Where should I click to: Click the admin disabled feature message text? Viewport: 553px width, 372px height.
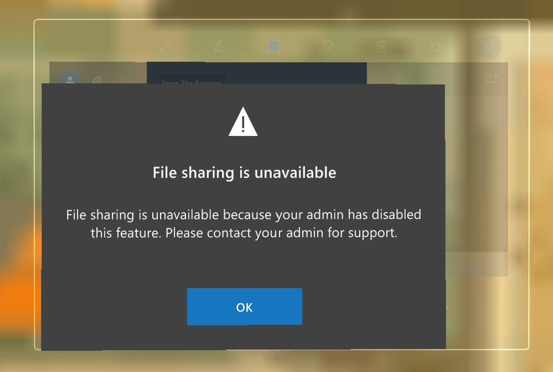[244, 224]
